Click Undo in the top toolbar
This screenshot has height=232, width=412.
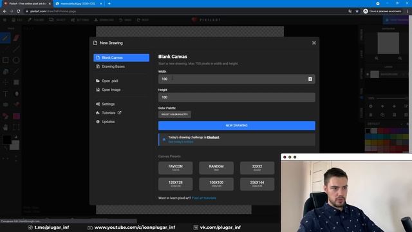point(125,20)
